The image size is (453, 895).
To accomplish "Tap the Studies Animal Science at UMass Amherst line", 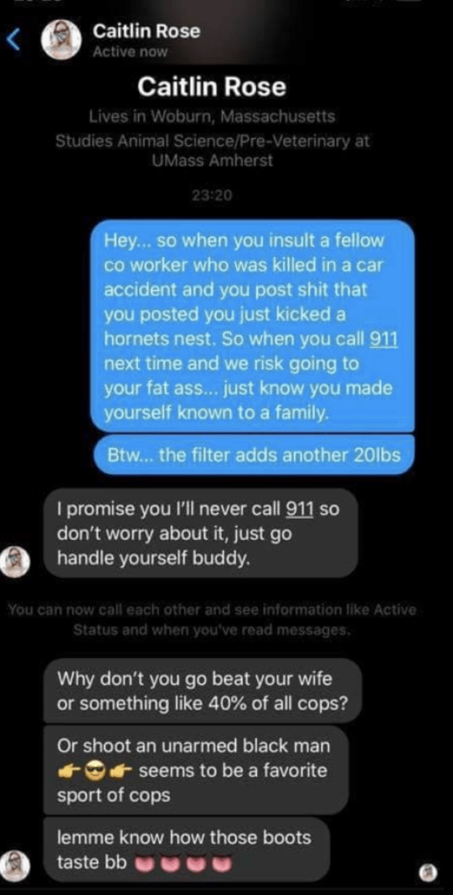I will [x=212, y=150].
